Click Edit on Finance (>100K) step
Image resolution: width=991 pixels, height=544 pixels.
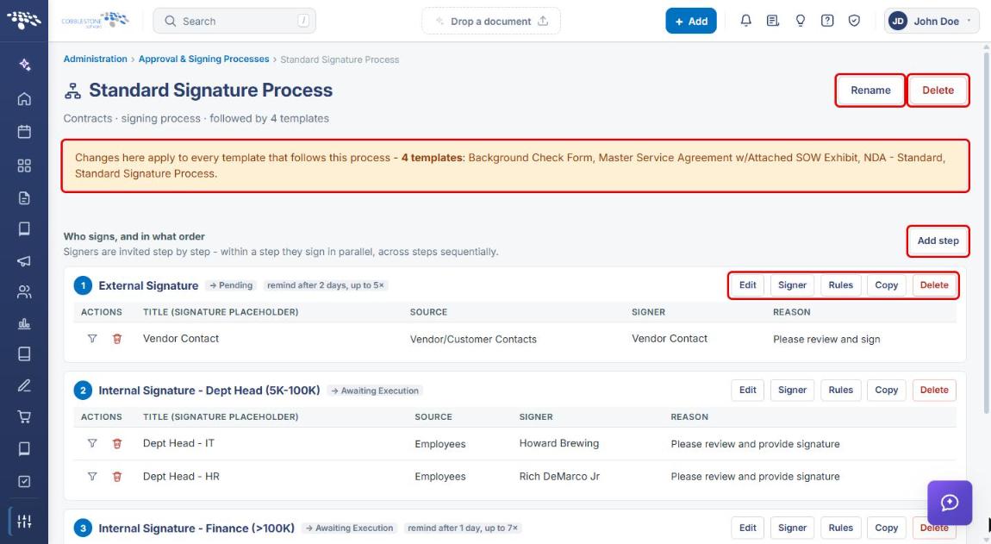tap(748, 528)
